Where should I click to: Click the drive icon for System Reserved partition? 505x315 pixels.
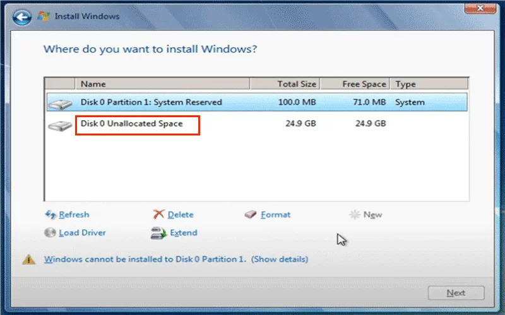coord(60,104)
